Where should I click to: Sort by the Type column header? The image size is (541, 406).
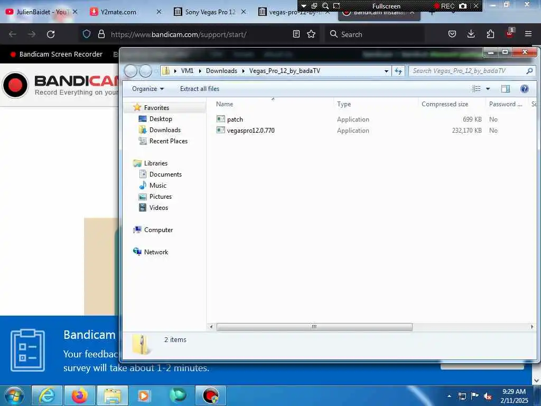343,104
